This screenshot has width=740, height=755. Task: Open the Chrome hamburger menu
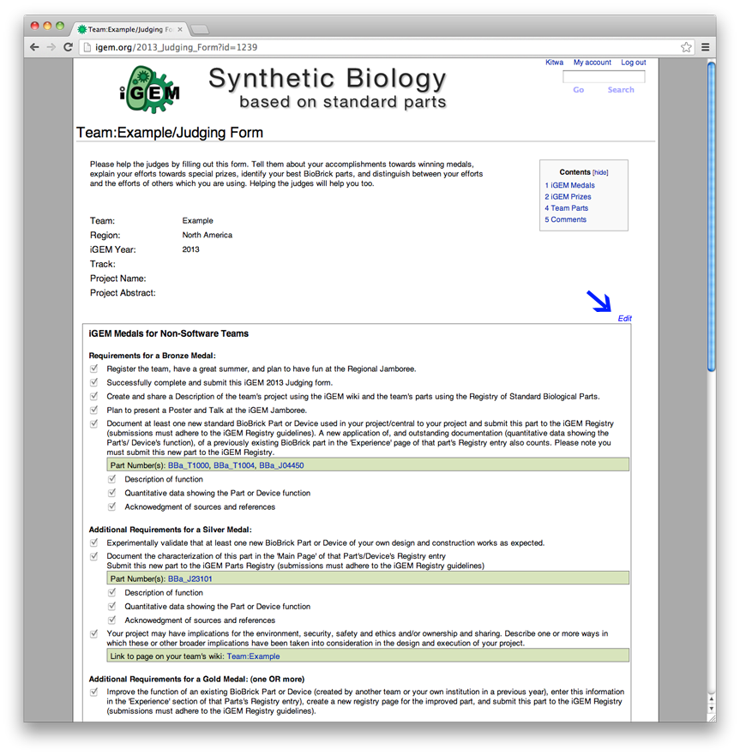click(x=706, y=47)
